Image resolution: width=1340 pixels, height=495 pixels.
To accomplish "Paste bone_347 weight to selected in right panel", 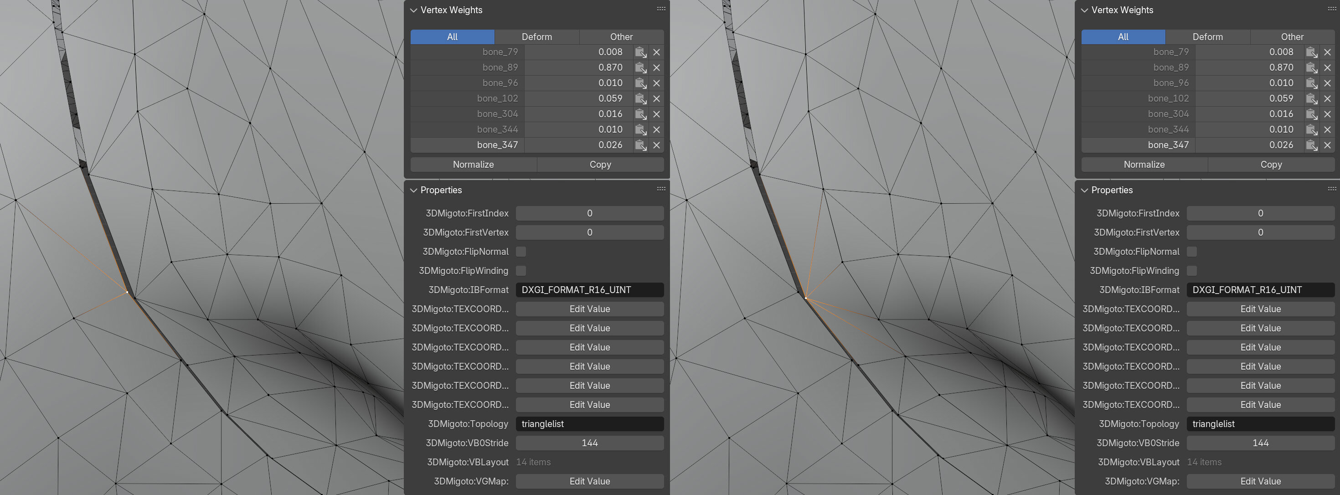I will (1311, 145).
